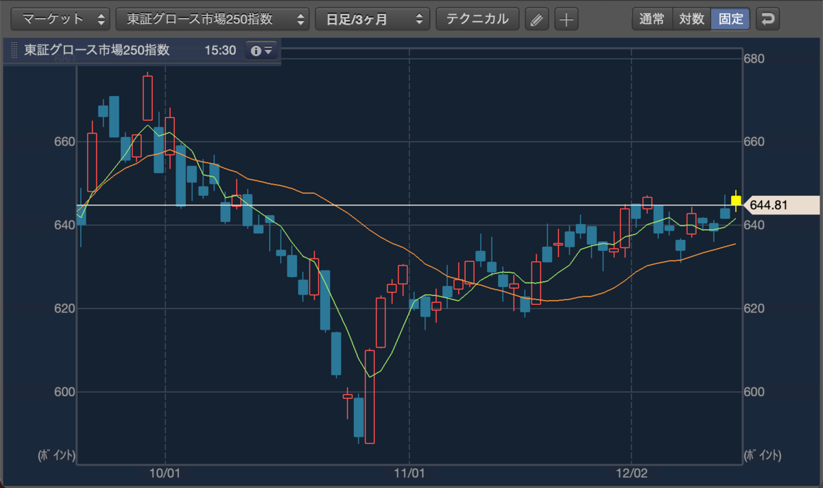823x488 pixels.
Task: Click the plus crosshair icon
Action: coord(566,19)
